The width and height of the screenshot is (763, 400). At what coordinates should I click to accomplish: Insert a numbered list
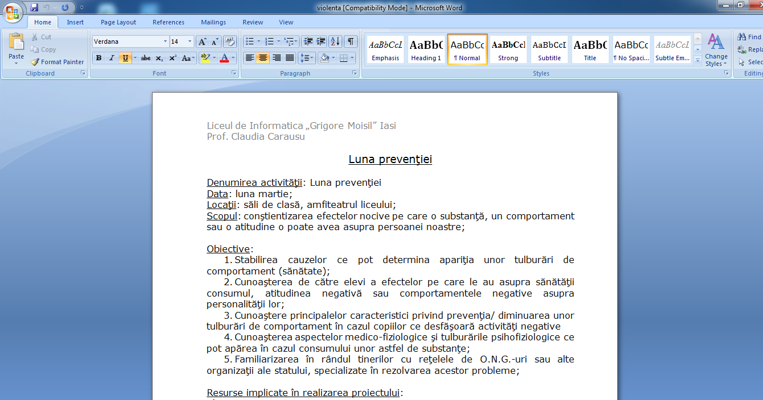[x=269, y=41]
